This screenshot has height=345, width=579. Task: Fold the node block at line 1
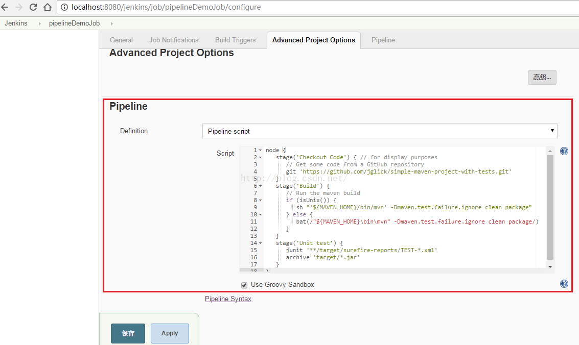point(260,151)
